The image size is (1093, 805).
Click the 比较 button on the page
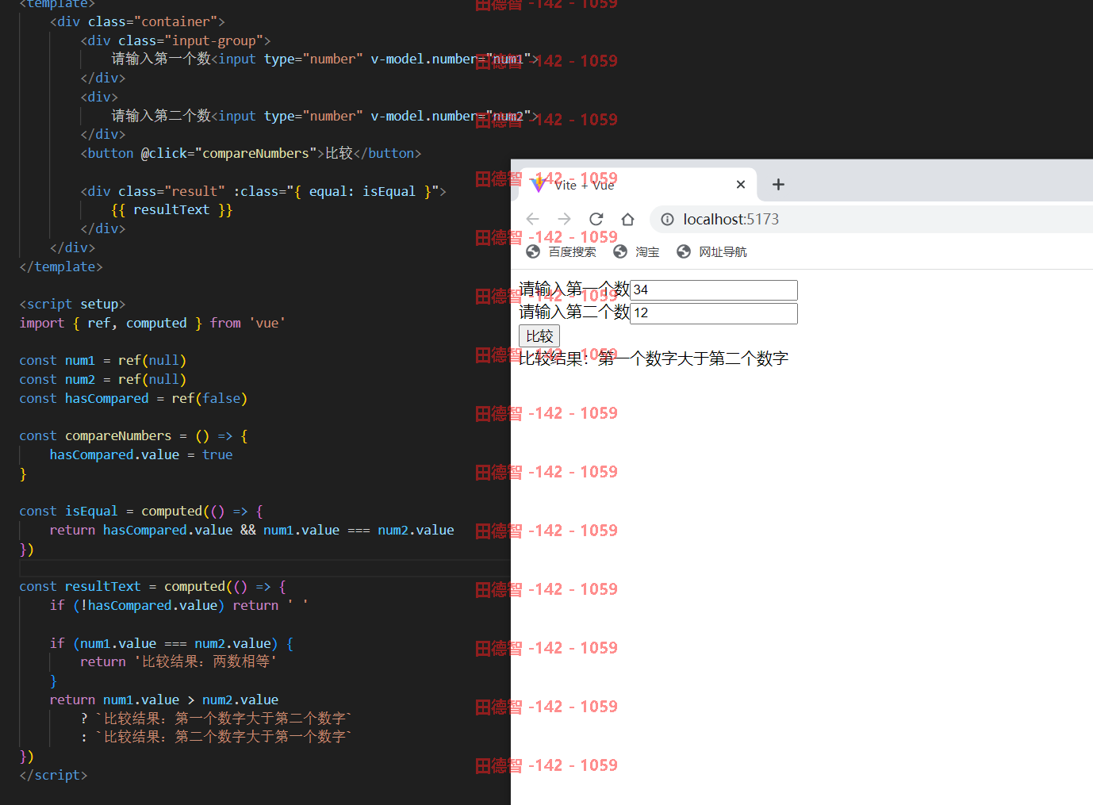click(539, 336)
